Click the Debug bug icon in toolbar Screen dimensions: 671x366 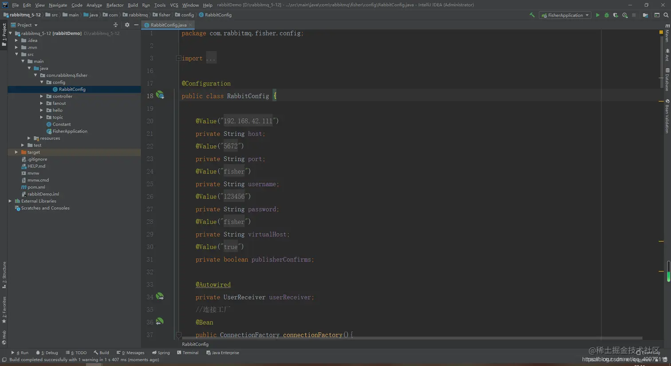pos(607,15)
